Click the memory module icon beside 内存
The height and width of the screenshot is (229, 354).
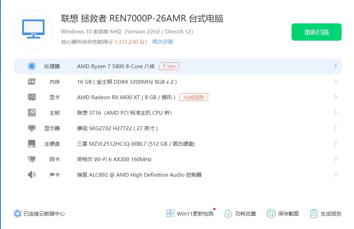pos(32,82)
